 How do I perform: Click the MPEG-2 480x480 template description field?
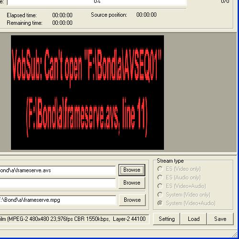[x=74, y=219]
